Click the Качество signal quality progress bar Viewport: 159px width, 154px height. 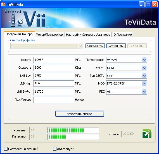[73, 137]
